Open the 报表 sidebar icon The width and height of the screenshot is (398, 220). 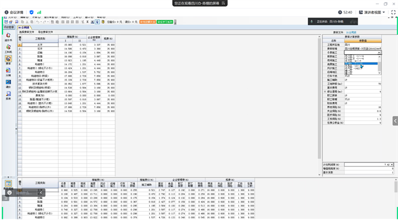pyautogui.click(x=8, y=95)
